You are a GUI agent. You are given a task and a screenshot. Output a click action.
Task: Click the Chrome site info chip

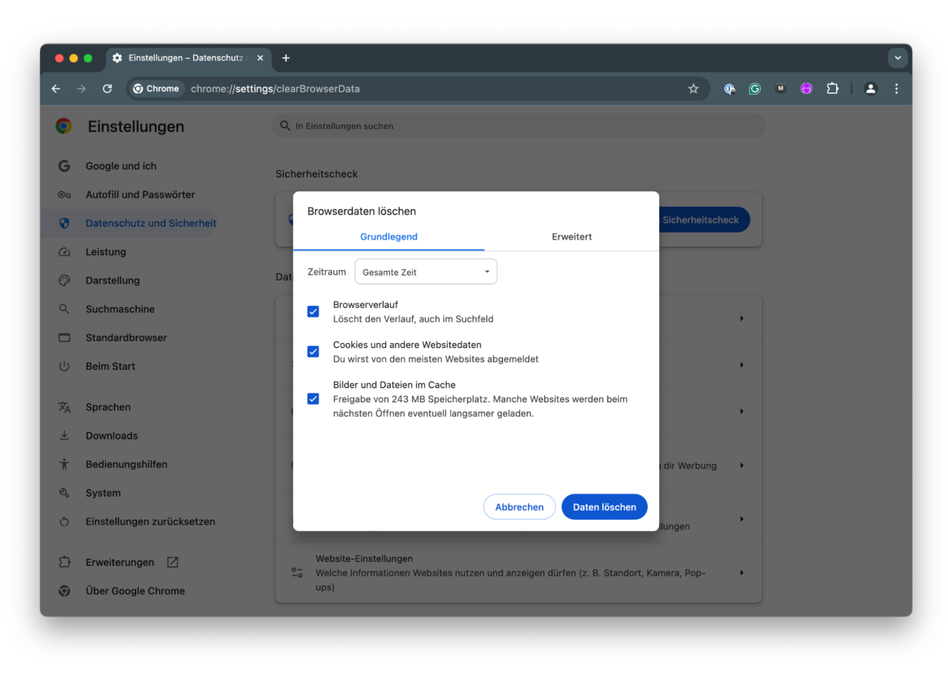tap(156, 89)
